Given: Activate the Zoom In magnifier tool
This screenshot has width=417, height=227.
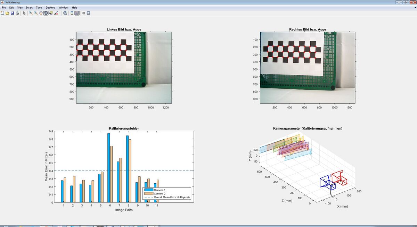Looking at the screenshot, I should (31, 13).
